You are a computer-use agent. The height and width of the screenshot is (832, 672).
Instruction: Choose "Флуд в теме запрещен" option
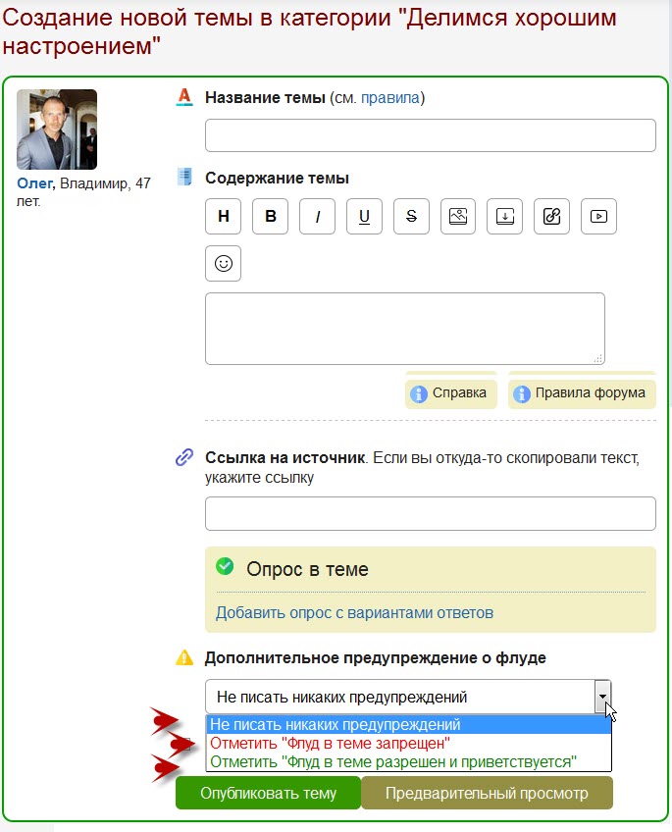tap(331, 743)
